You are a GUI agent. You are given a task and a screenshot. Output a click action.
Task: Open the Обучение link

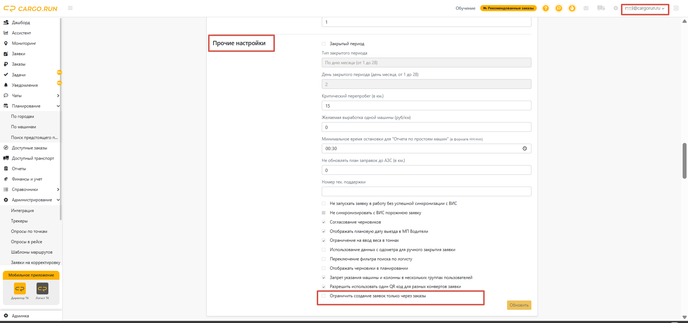[465, 8]
